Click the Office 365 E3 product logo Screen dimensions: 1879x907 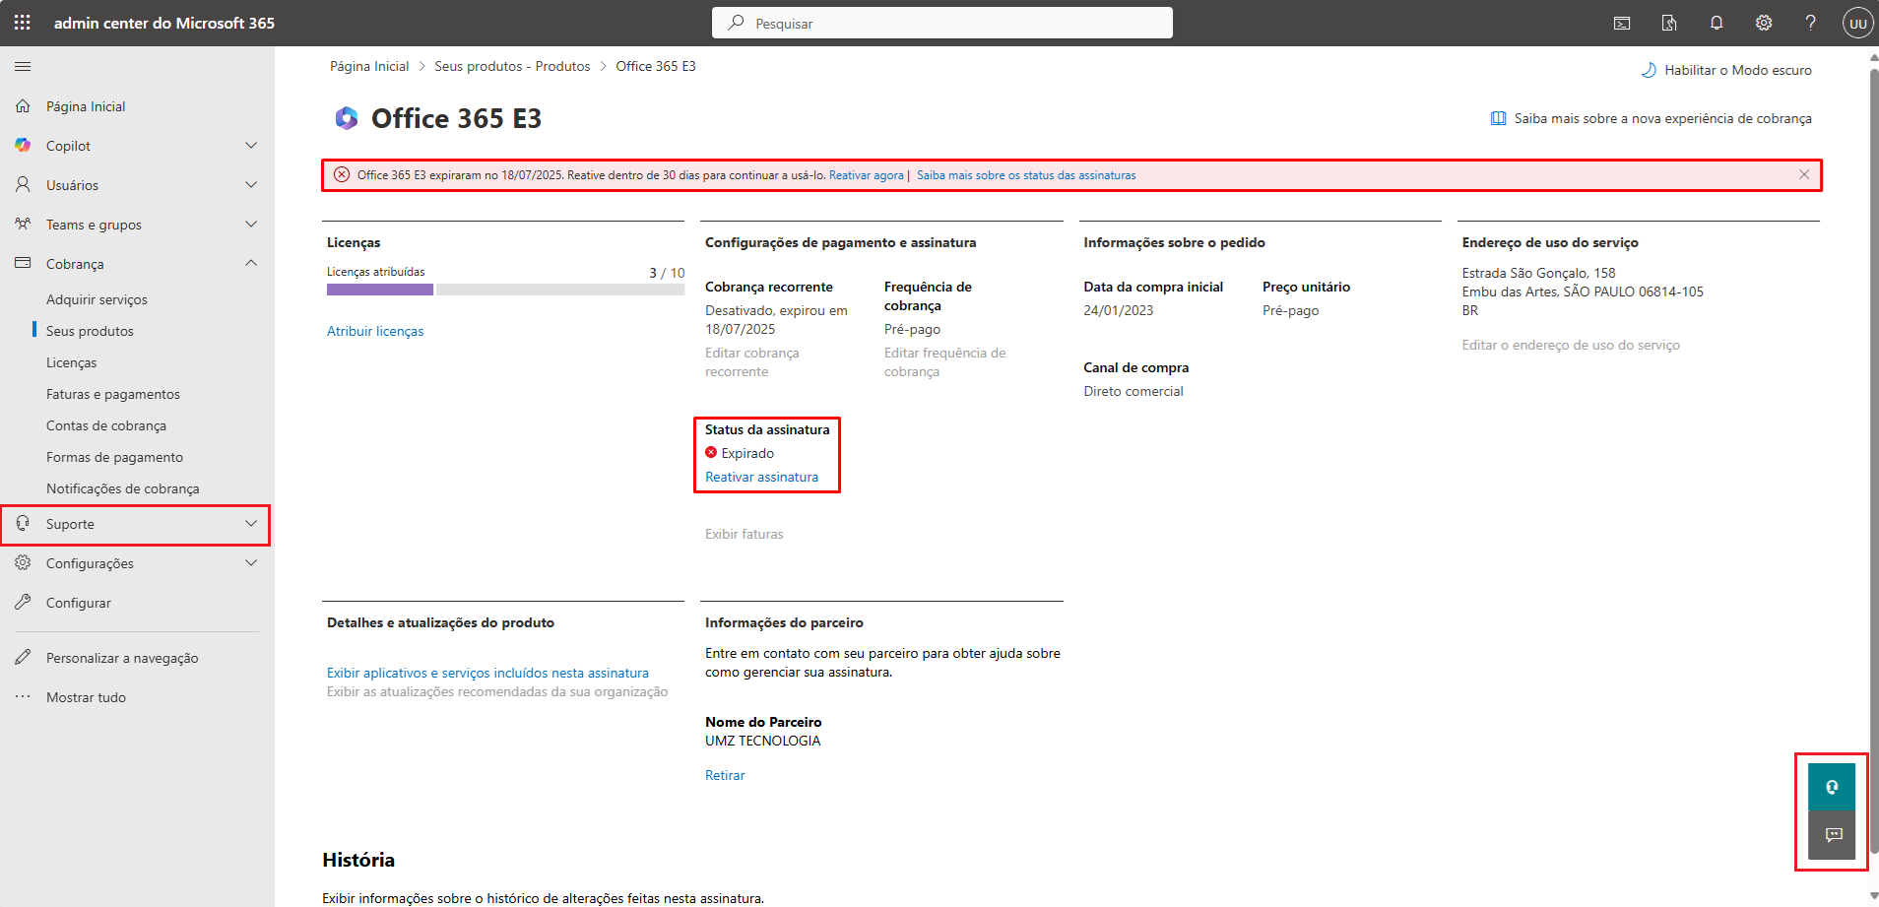(347, 118)
